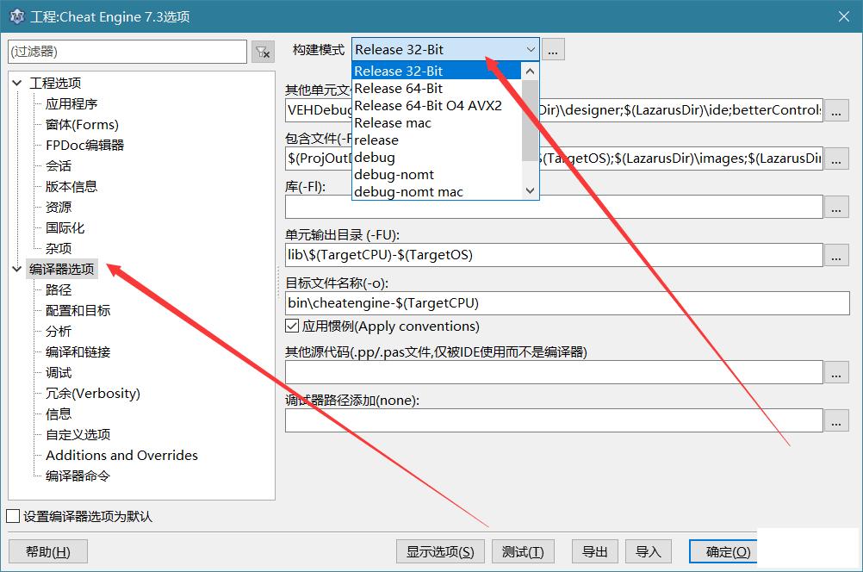Enable 设置编译器选项为默认 checkbox
This screenshot has width=863, height=572.
point(13,516)
